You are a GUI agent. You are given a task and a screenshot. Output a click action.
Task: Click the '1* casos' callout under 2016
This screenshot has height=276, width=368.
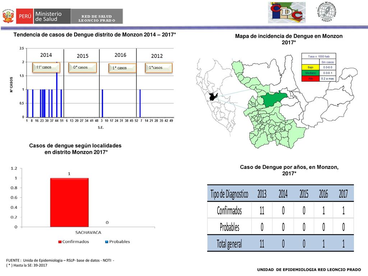(122, 68)
